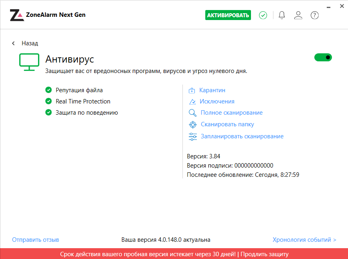348x259 pixels.
Task: Click Ваша версия 4.0.148.0 актуальна text
Action: (166, 240)
